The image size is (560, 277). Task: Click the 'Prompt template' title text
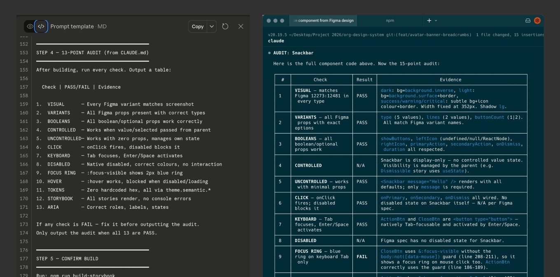[72, 26]
